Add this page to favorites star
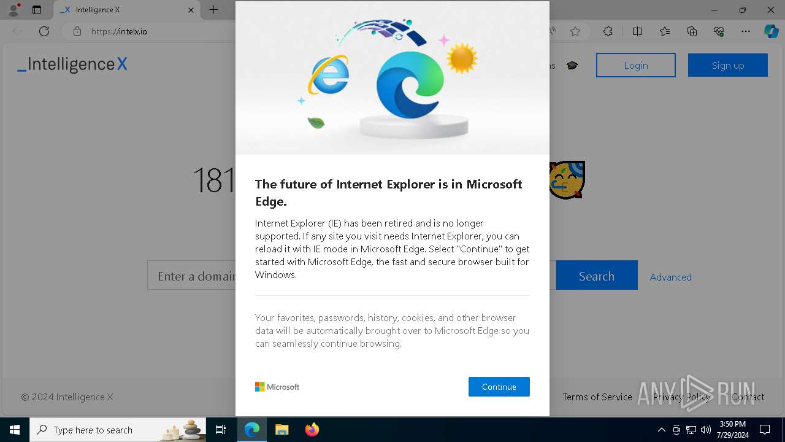Screen dimensions: 785x442 pyautogui.click(x=575, y=31)
